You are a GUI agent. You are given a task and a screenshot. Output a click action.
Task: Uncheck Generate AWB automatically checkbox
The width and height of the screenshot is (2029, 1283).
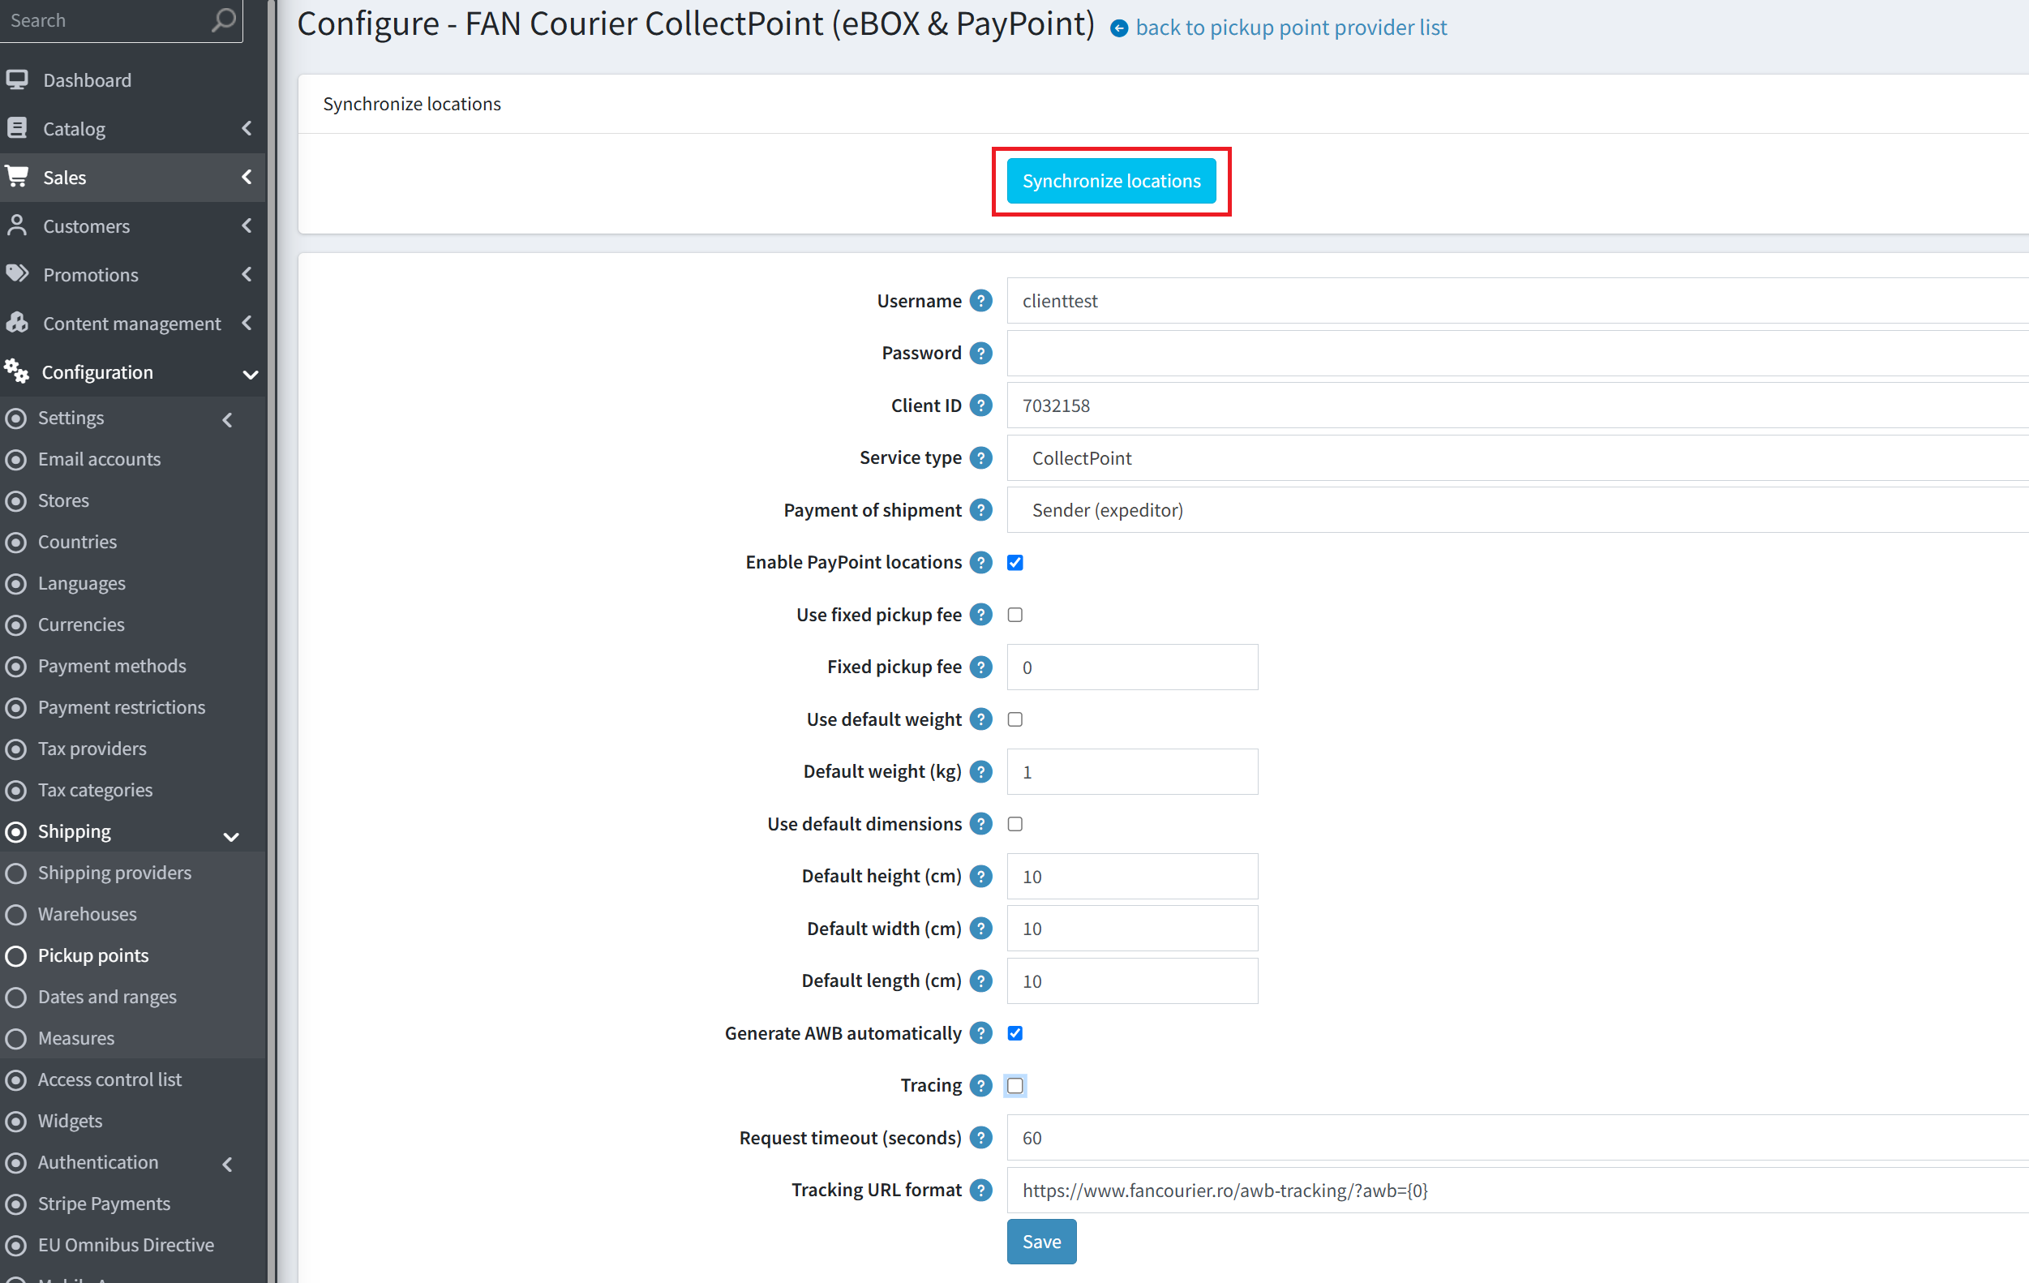pos(1014,1032)
